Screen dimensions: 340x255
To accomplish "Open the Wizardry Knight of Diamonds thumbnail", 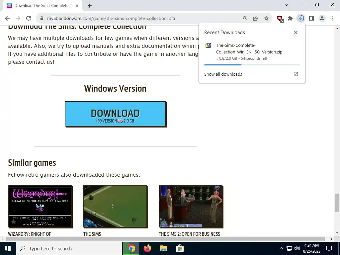I will coord(40,207).
